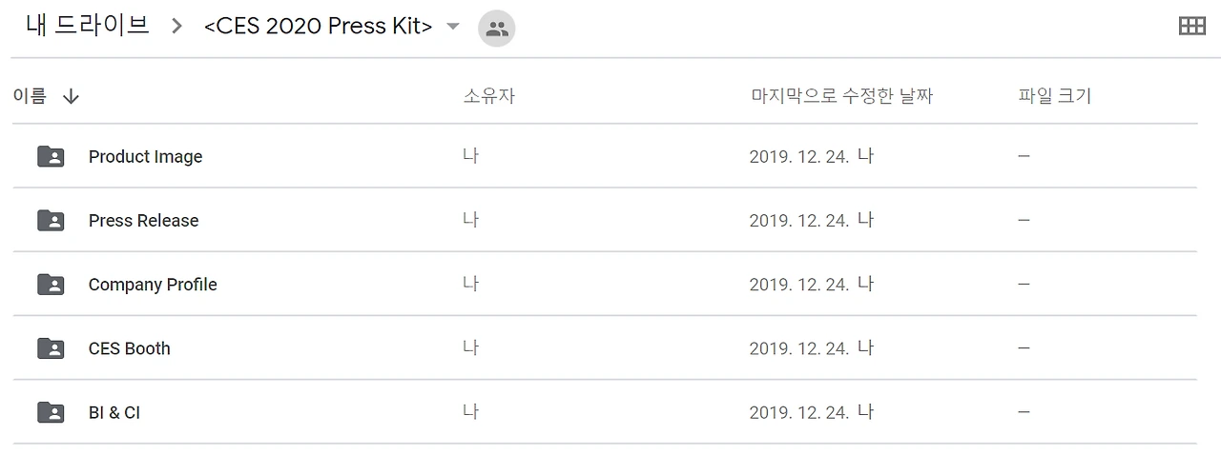Click the <CES 2020 Press Kit> breadcrumb title
Image resolution: width=1221 pixels, height=455 pixels.
pos(318,27)
